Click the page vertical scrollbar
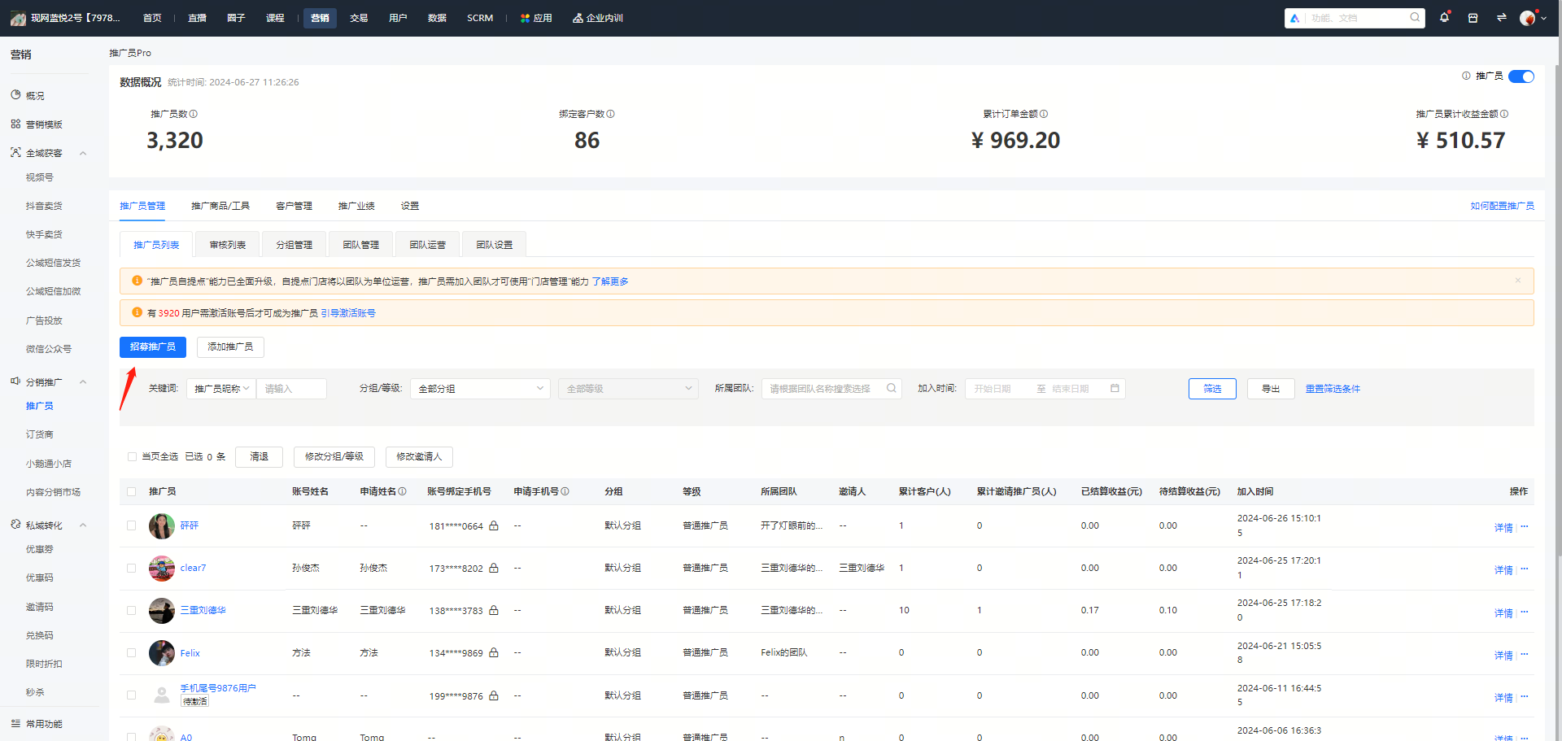The height and width of the screenshot is (741, 1562). 1558,309
